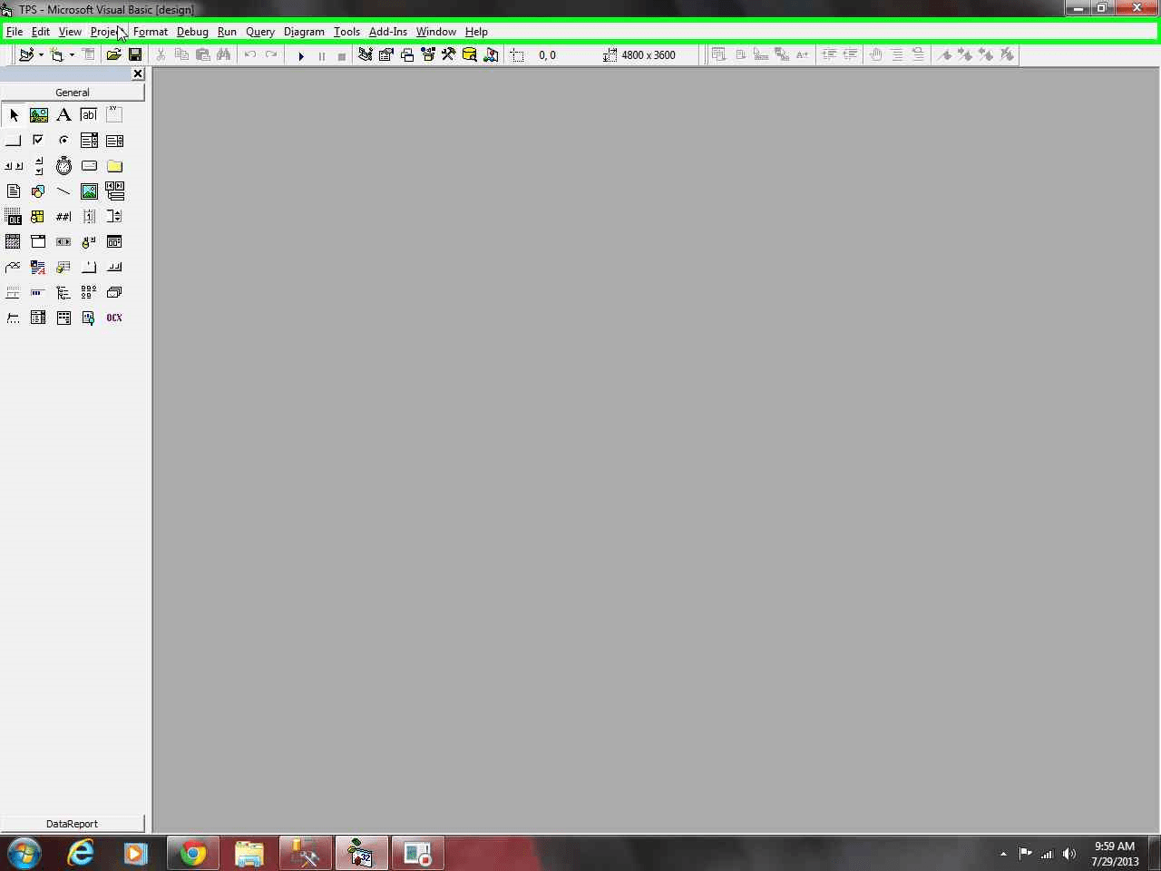1161x871 pixels.
Task: Open the Run menu
Action: [227, 32]
